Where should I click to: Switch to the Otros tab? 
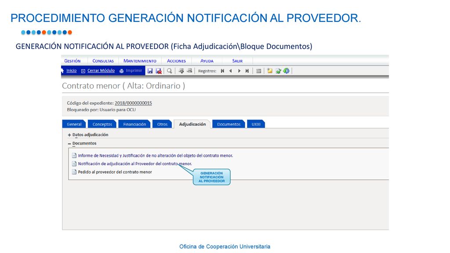[x=162, y=124]
